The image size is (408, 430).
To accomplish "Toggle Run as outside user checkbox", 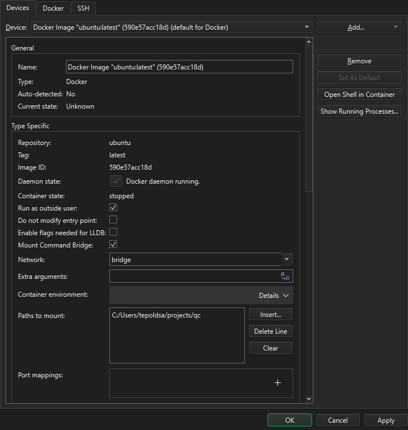I will 113,208.
